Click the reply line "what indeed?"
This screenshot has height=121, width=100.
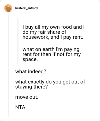(31, 71)
